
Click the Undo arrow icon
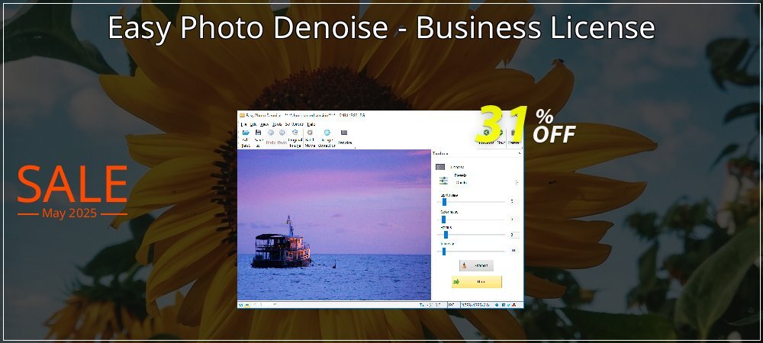point(271,133)
